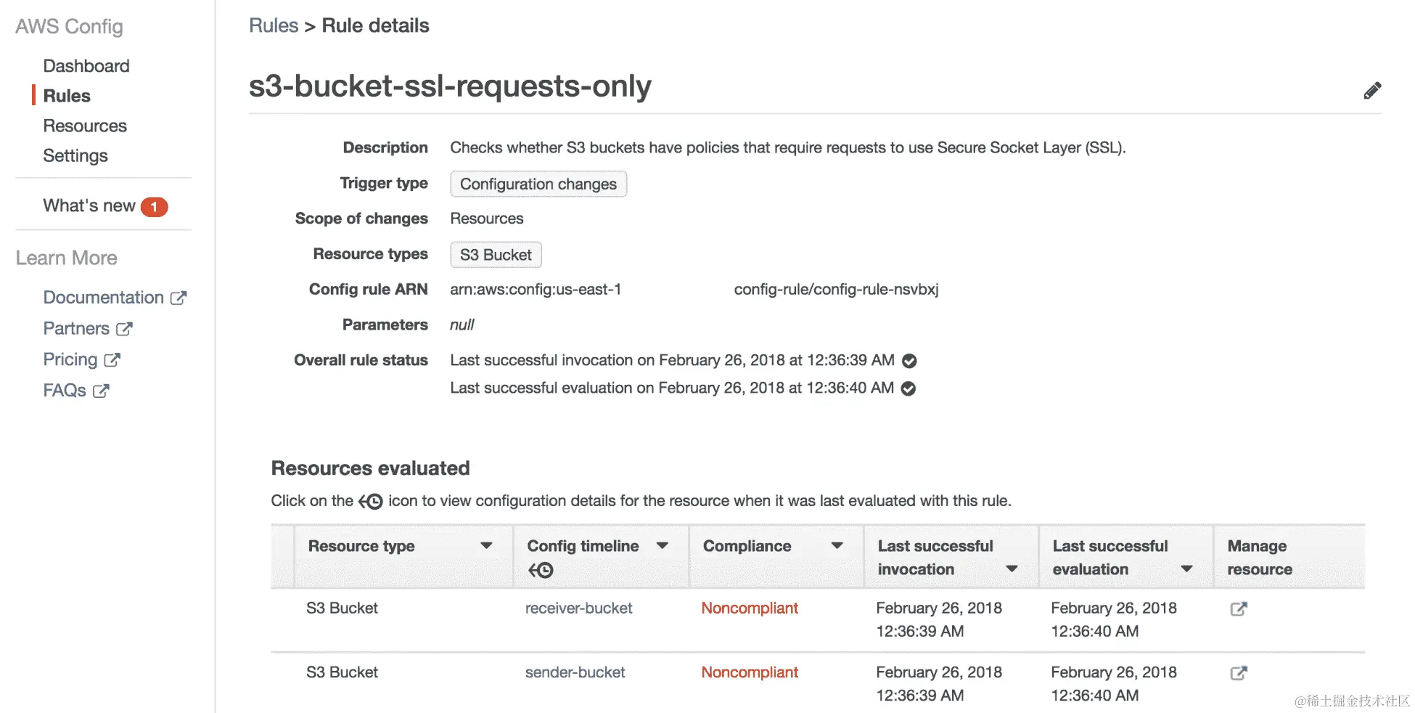Open manage resource icon for sender-bucket
The image size is (1415, 713).
(x=1239, y=673)
